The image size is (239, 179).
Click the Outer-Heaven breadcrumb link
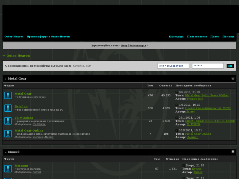pyautogui.click(x=18, y=56)
